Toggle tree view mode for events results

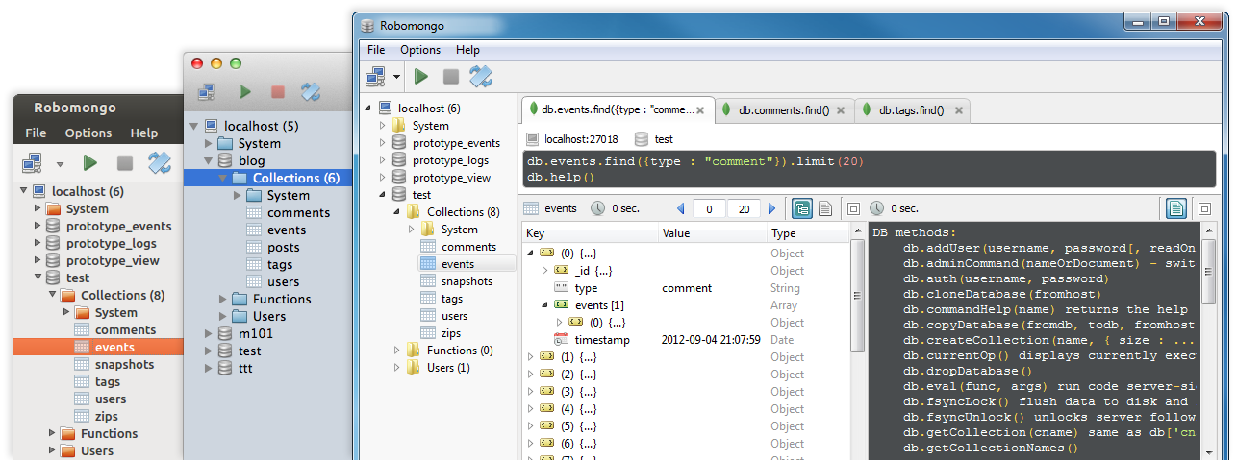pos(801,208)
